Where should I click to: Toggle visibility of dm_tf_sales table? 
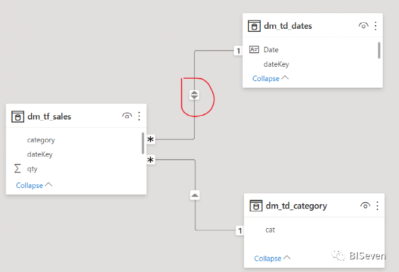click(x=127, y=116)
